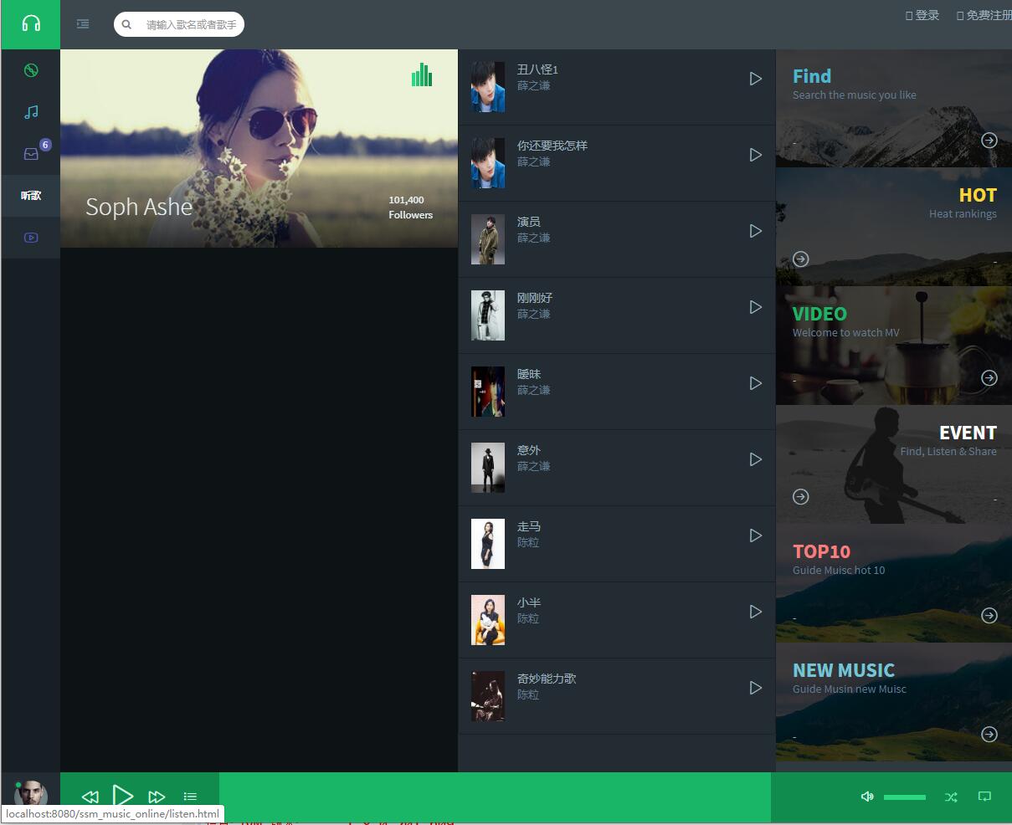Click the song title 奇妙能力歌
Viewport: 1012px width, 825px height.
point(547,679)
